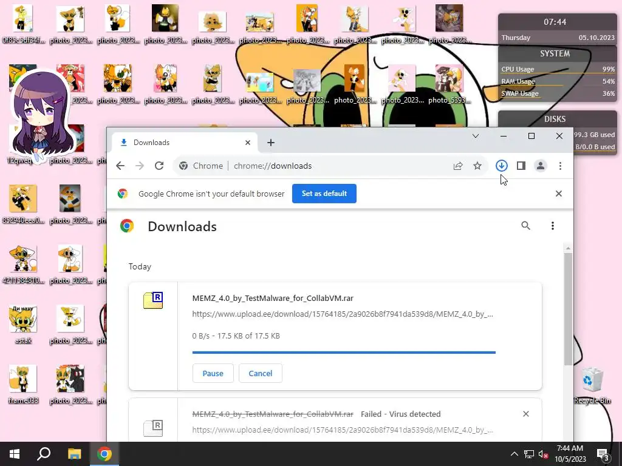
Task: Click the download progress bar
Action: pos(344,352)
